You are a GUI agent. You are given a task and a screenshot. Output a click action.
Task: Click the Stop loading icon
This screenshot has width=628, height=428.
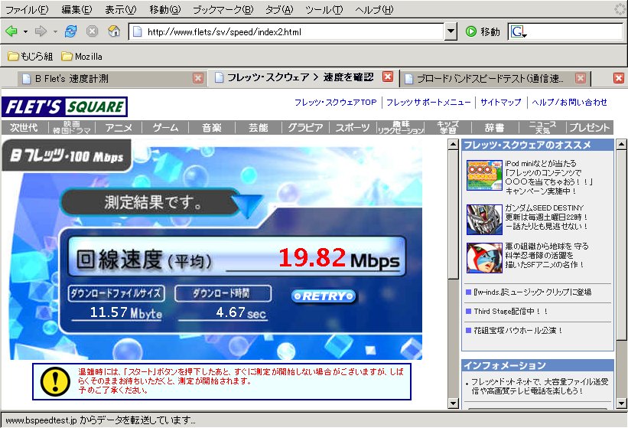[93, 31]
